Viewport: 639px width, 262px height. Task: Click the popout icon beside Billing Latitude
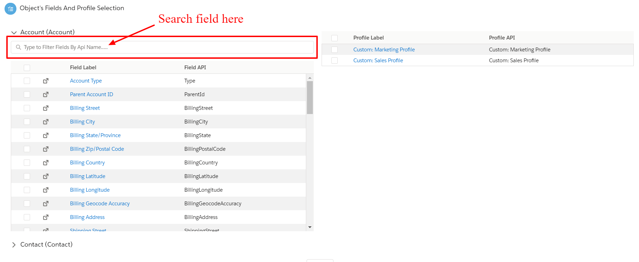(46, 176)
